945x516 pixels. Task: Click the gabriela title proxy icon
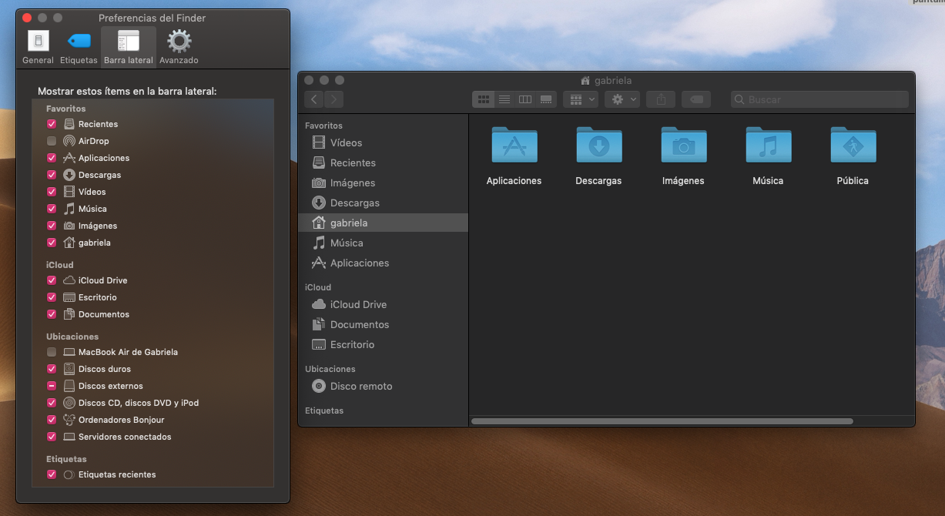click(x=585, y=80)
